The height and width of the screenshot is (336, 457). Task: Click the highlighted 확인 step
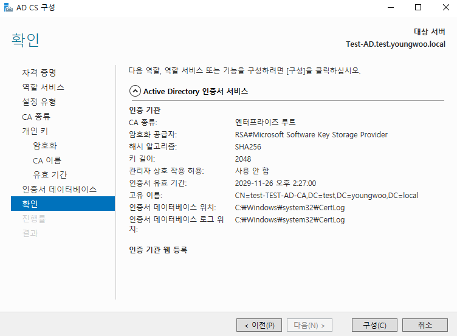(63, 204)
